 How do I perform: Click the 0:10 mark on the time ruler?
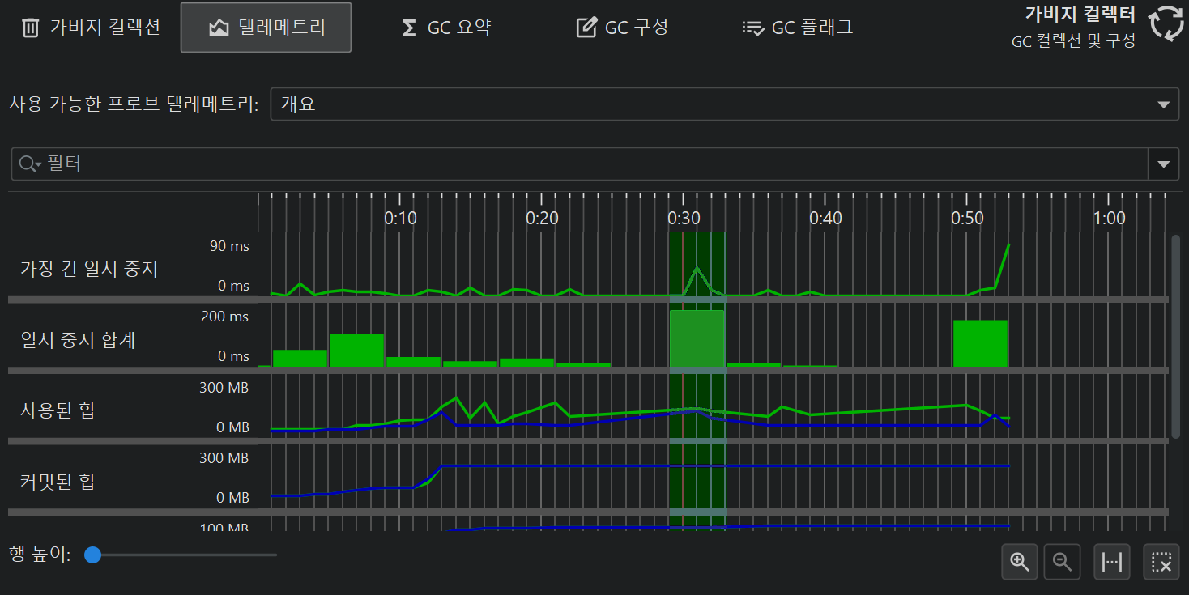pyautogui.click(x=400, y=218)
